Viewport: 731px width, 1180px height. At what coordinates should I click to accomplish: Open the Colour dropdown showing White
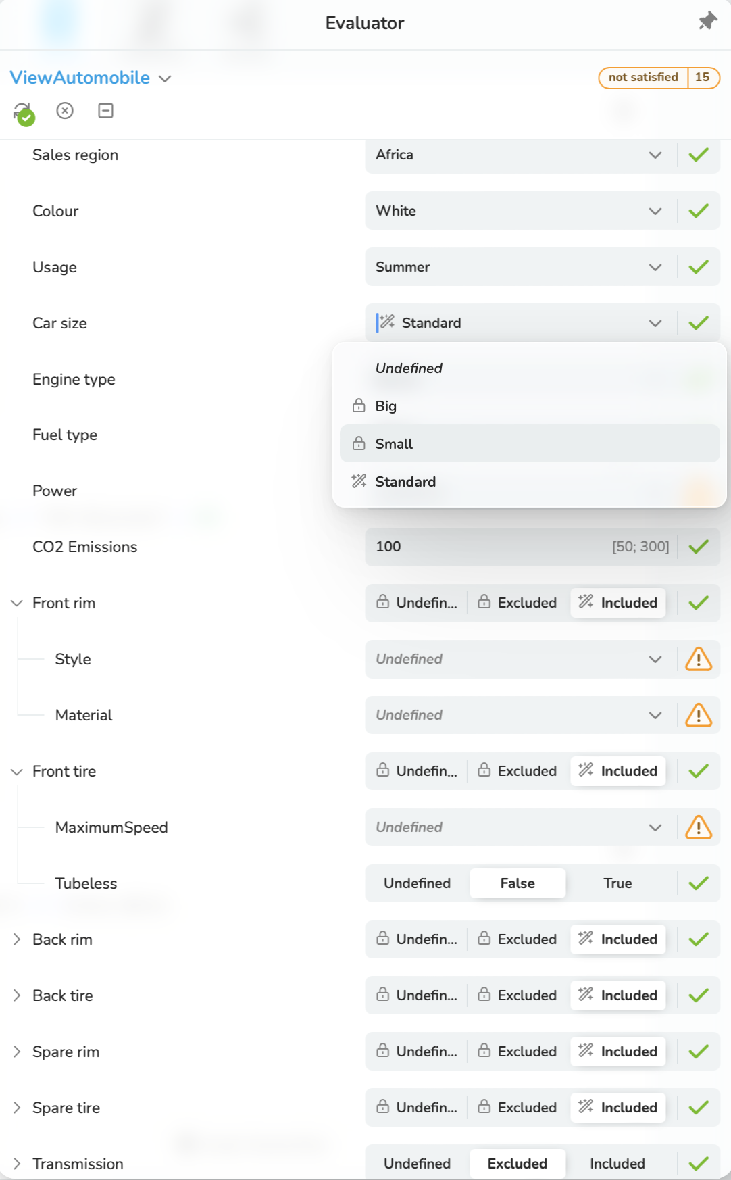point(521,211)
